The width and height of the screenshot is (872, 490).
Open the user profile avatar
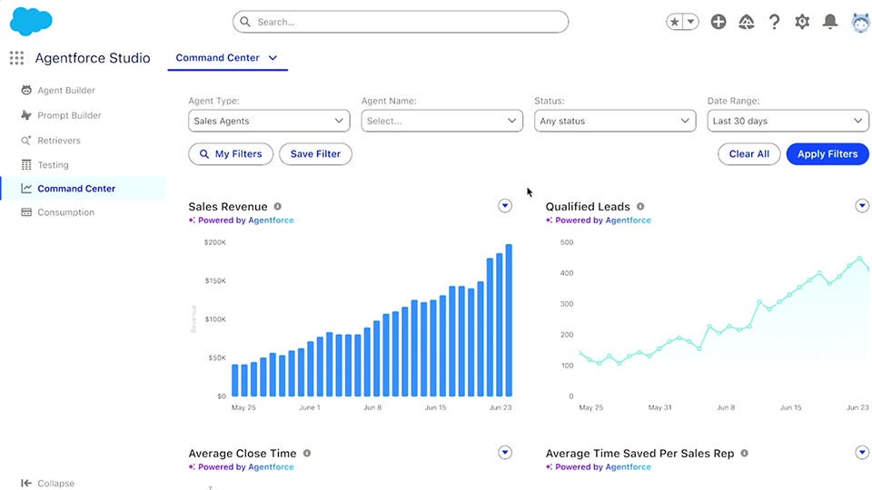pyautogui.click(x=861, y=22)
